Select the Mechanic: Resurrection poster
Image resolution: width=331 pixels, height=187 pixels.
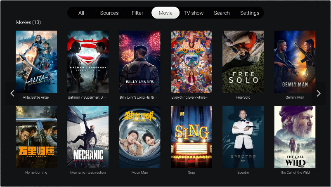pos(88,137)
